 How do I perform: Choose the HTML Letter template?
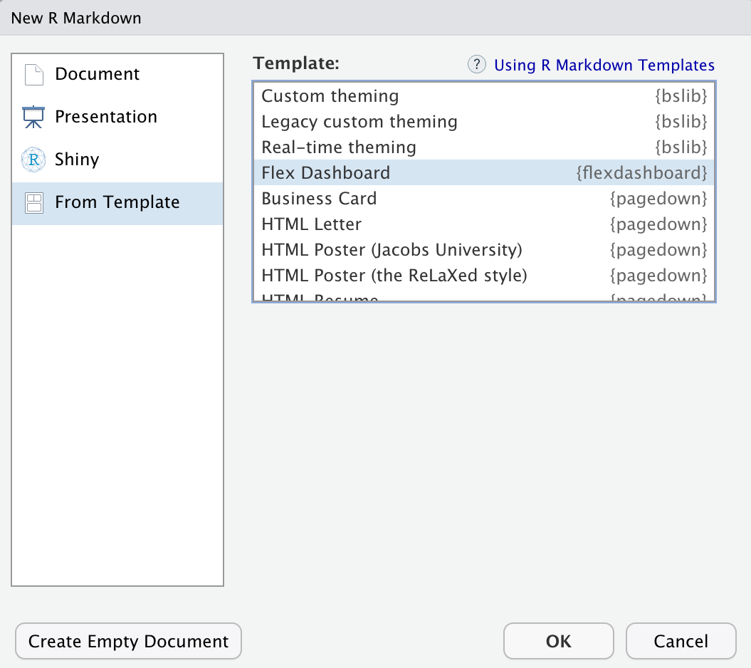click(x=312, y=224)
